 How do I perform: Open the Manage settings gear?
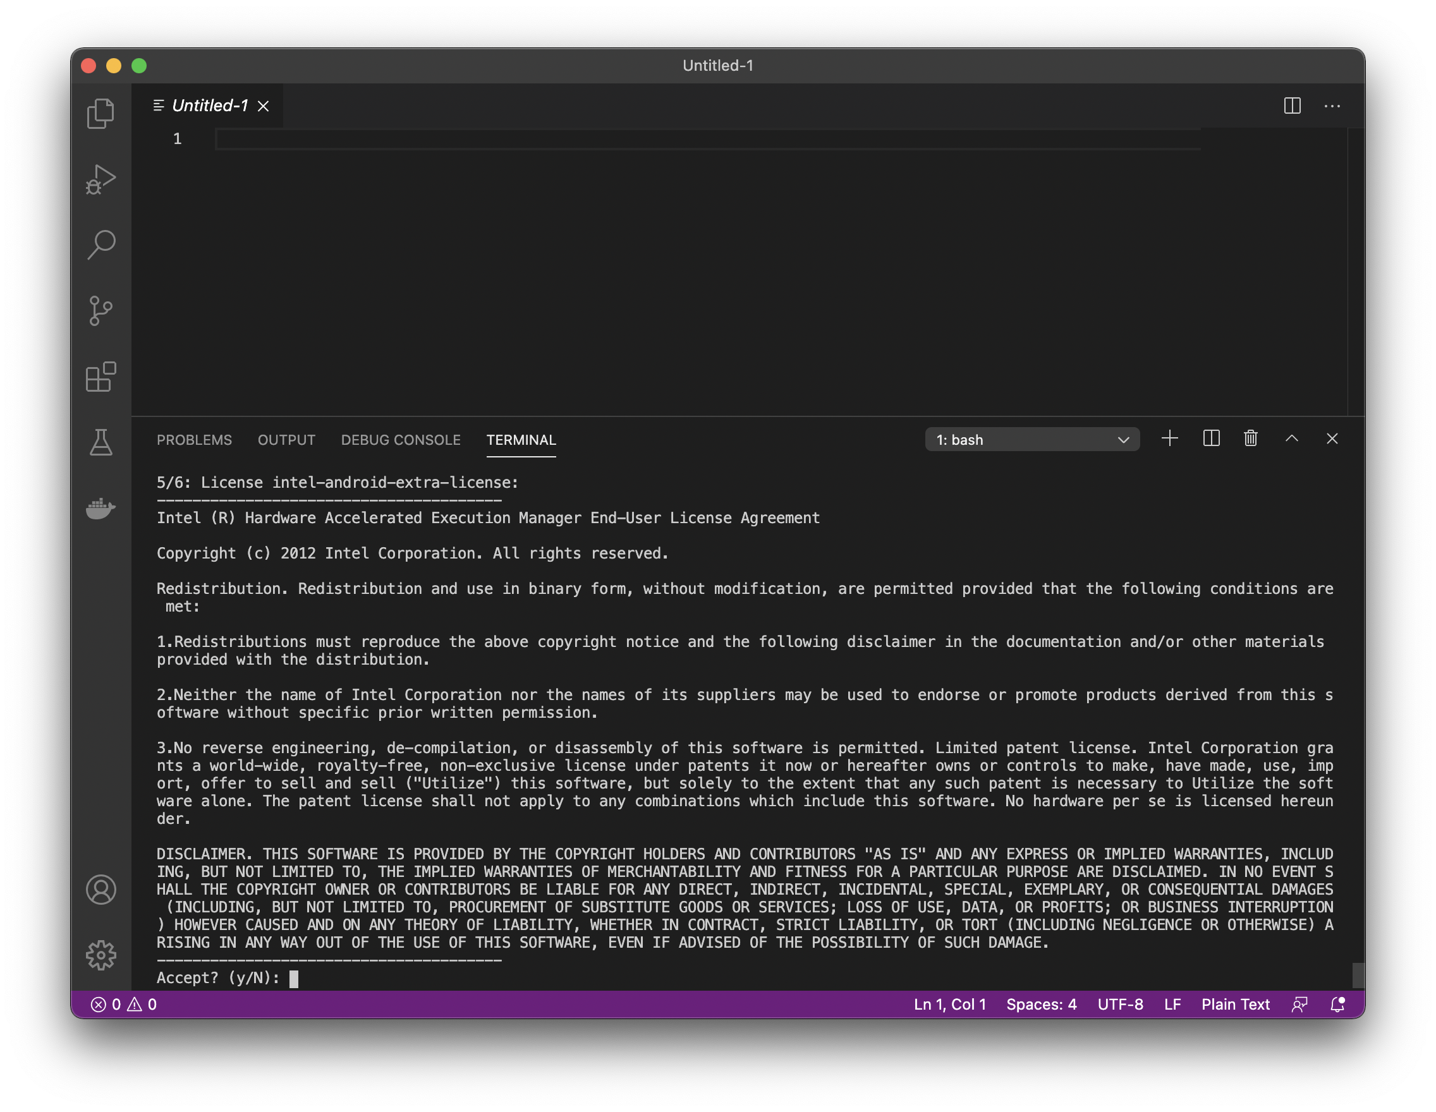[100, 955]
